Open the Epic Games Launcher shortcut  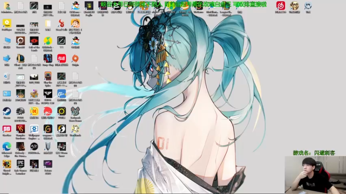tap(20, 164)
